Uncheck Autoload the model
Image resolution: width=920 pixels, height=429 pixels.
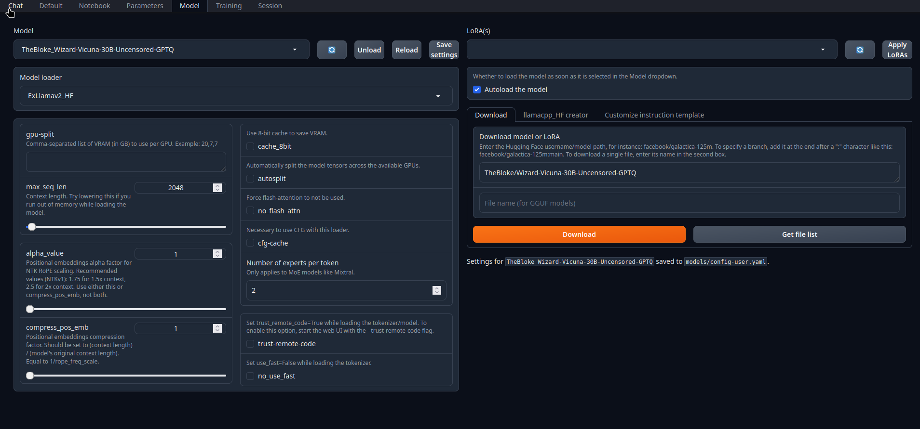click(477, 90)
